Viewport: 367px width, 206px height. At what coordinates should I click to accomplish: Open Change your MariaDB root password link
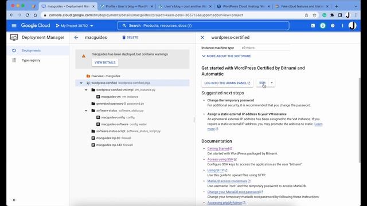[x=235, y=192]
